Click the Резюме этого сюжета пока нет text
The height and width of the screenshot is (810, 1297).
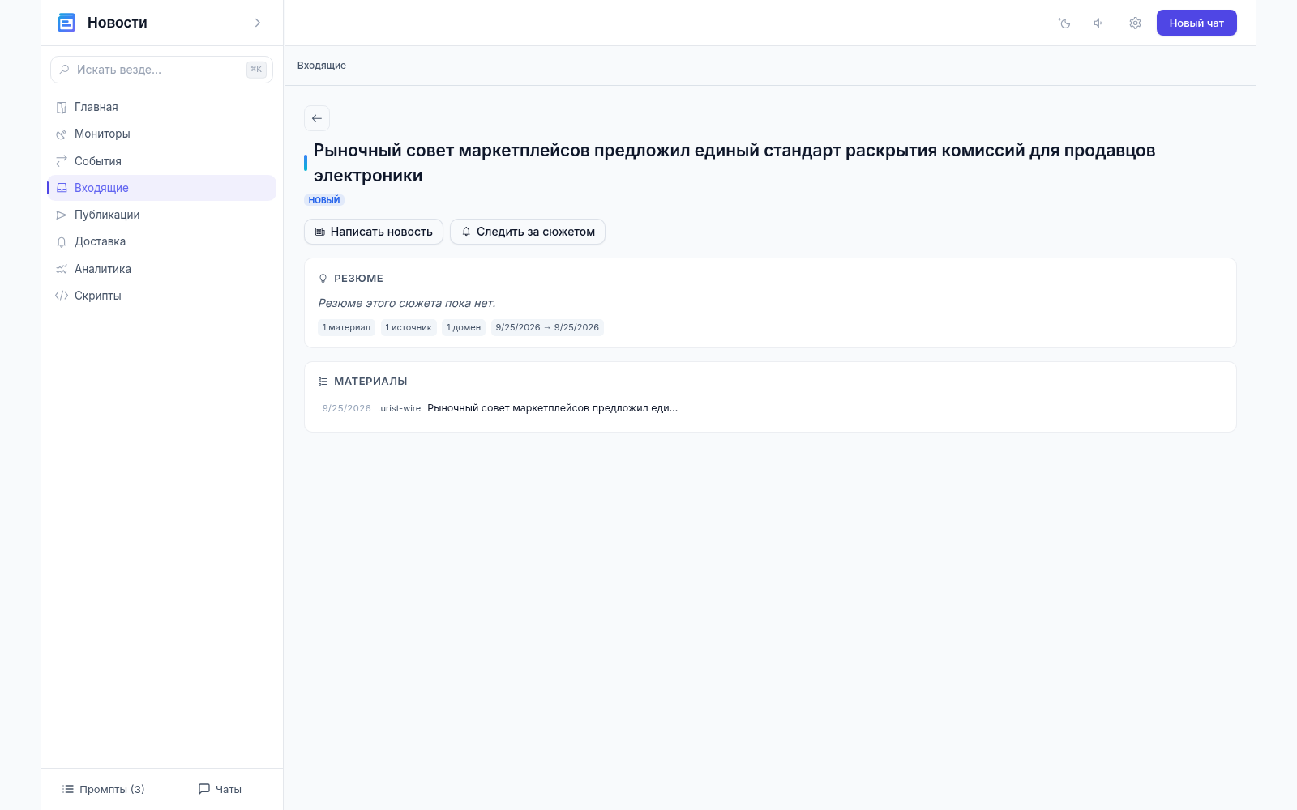pos(407,303)
